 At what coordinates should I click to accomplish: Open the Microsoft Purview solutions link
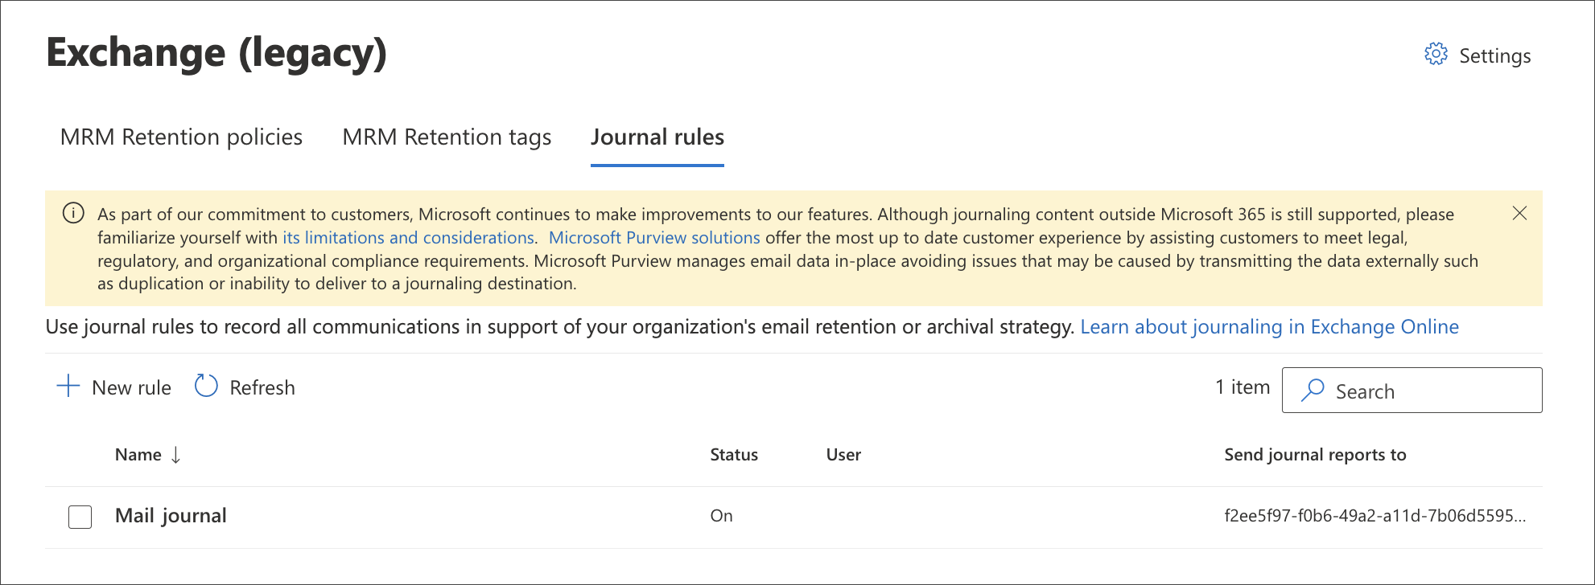654,238
